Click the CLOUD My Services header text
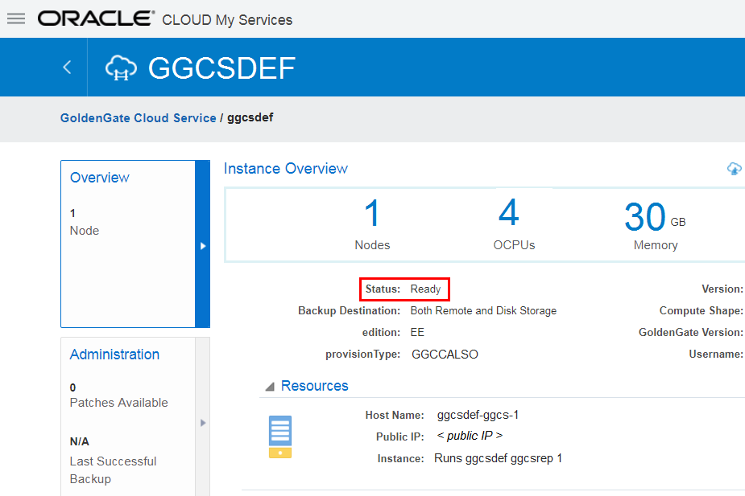Image resolution: width=745 pixels, height=496 pixels. pyautogui.click(x=226, y=20)
